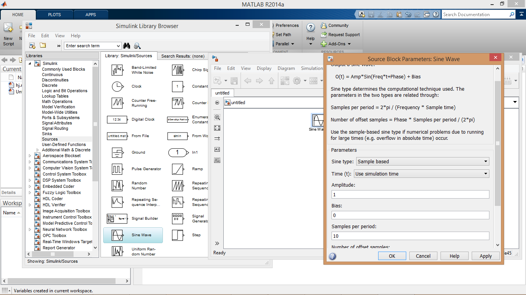Image resolution: width=526 pixels, height=295 pixels.
Task: Expand the DSP System Toolbox node
Action: click(x=30, y=180)
